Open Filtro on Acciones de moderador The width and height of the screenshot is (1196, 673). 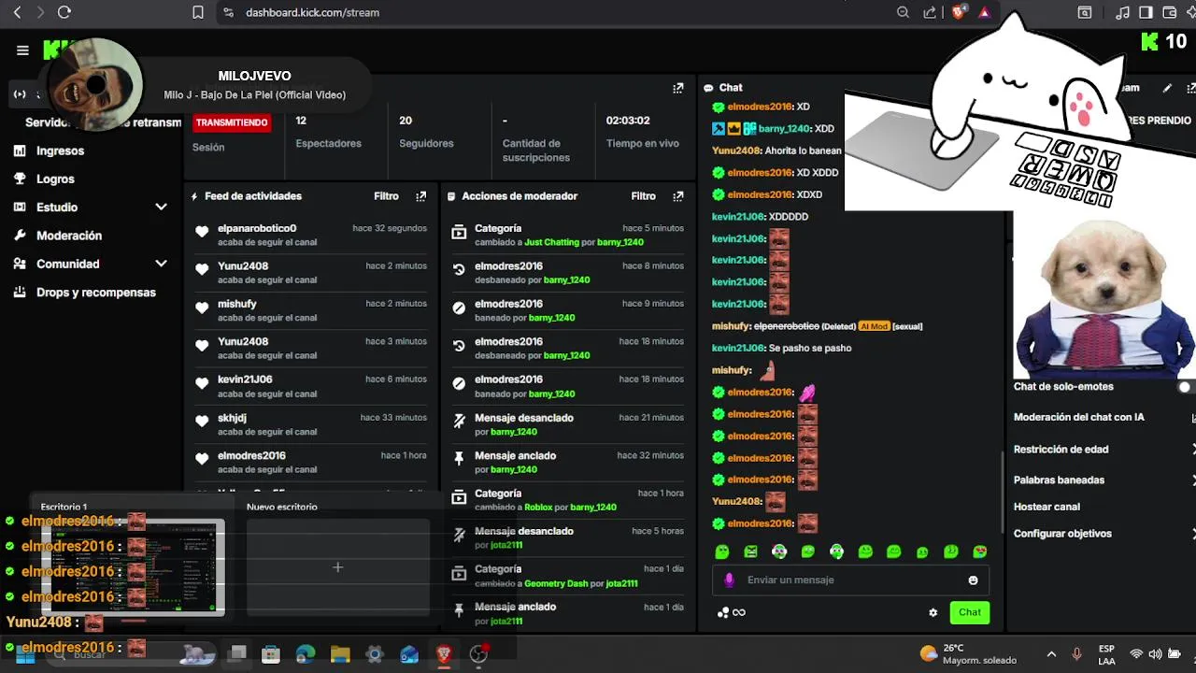click(643, 196)
